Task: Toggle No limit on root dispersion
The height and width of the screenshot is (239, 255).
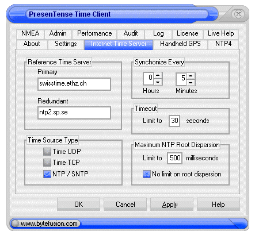Action: click(147, 174)
